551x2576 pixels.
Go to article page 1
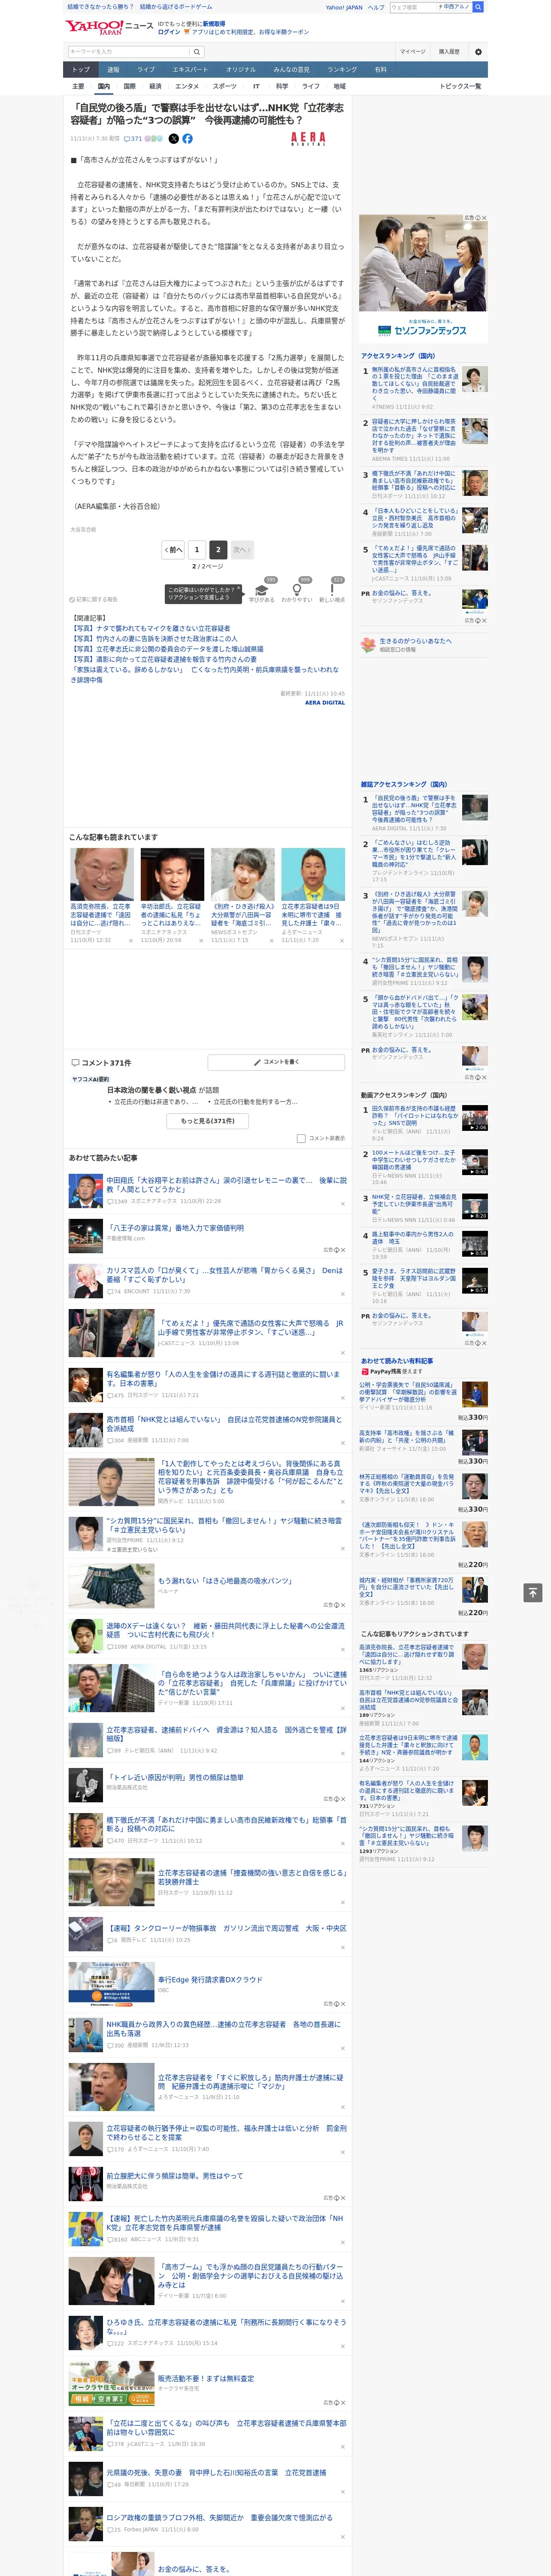[x=197, y=550]
